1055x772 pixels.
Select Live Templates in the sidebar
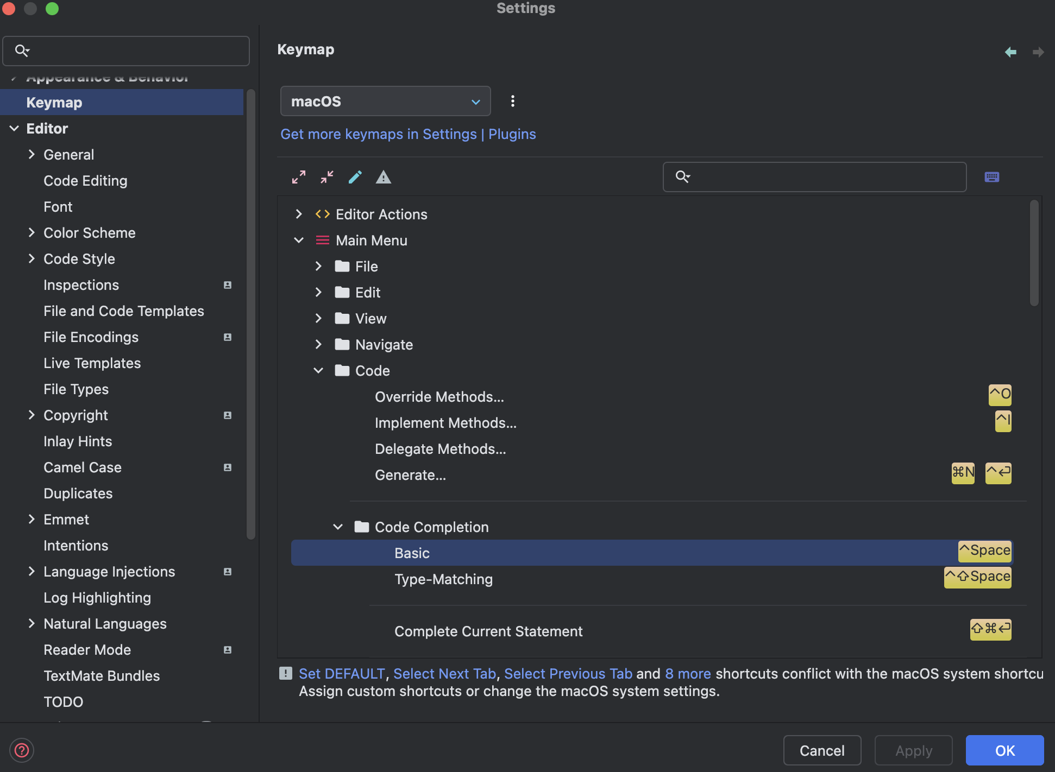(x=92, y=363)
